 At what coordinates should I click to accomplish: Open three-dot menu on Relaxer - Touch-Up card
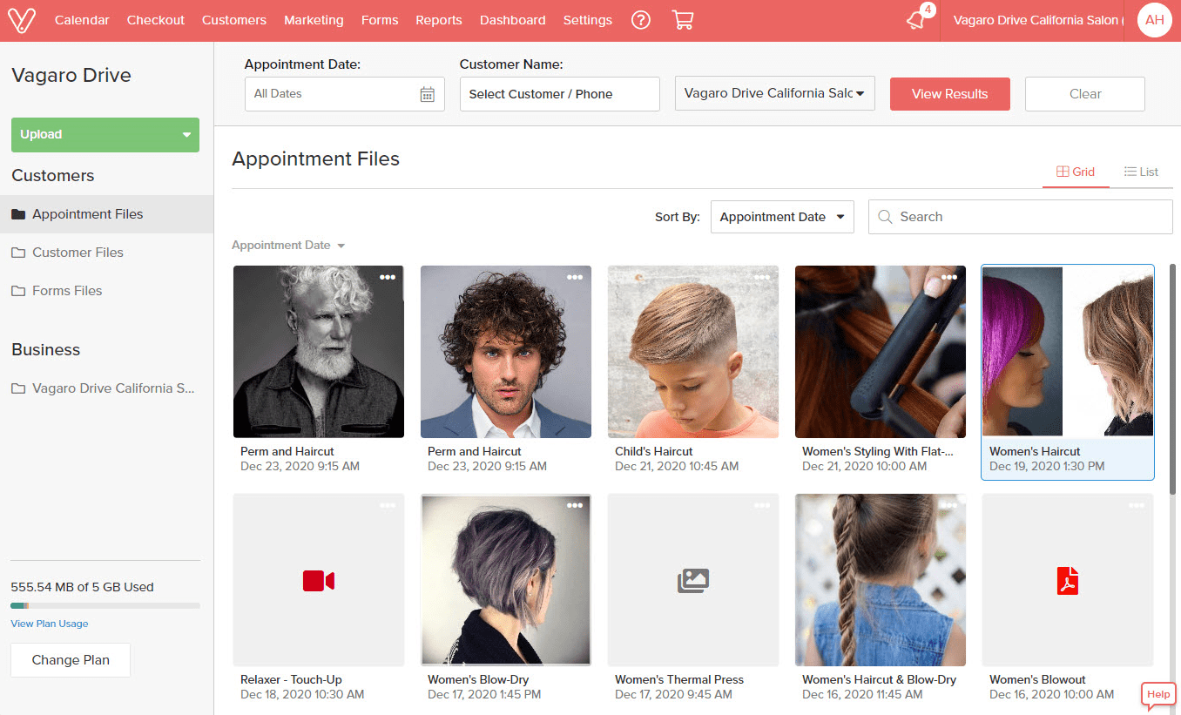(x=388, y=505)
